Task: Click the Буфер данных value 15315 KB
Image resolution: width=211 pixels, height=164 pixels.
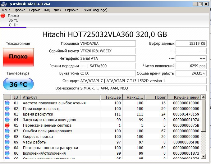Action: click(x=191, y=43)
